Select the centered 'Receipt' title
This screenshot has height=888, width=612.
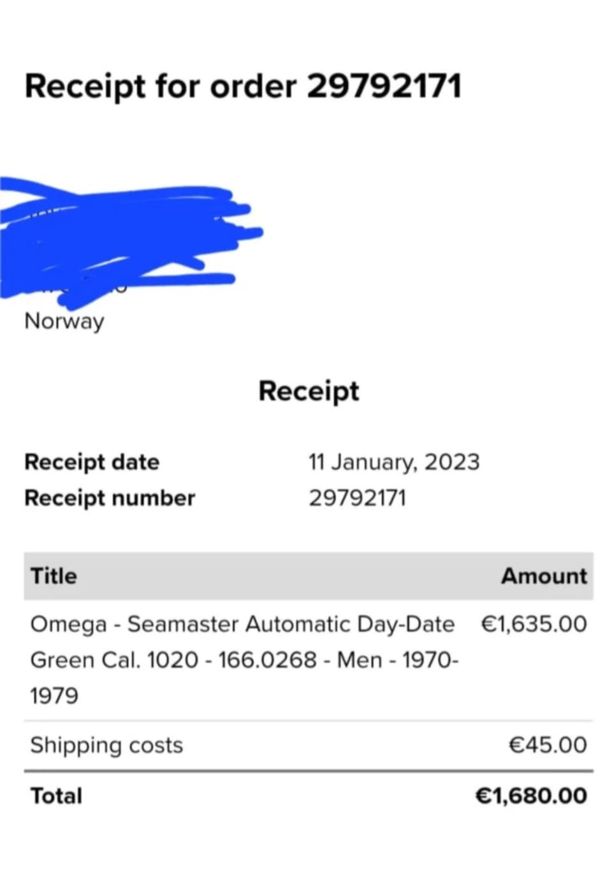click(309, 391)
